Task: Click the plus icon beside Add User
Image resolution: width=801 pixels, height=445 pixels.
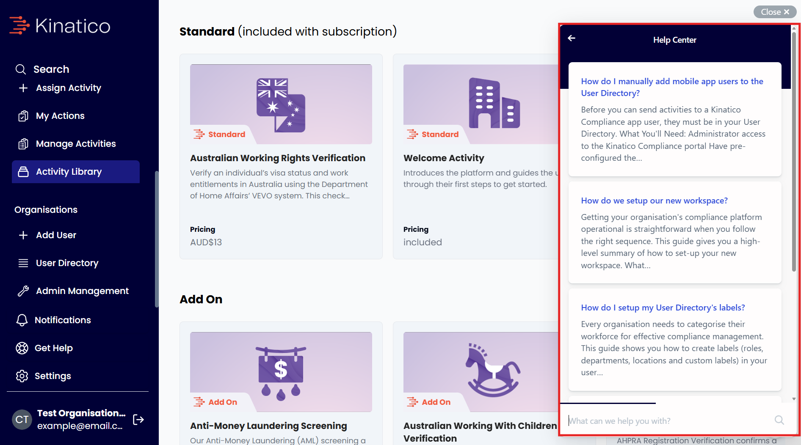Action: (x=23, y=235)
